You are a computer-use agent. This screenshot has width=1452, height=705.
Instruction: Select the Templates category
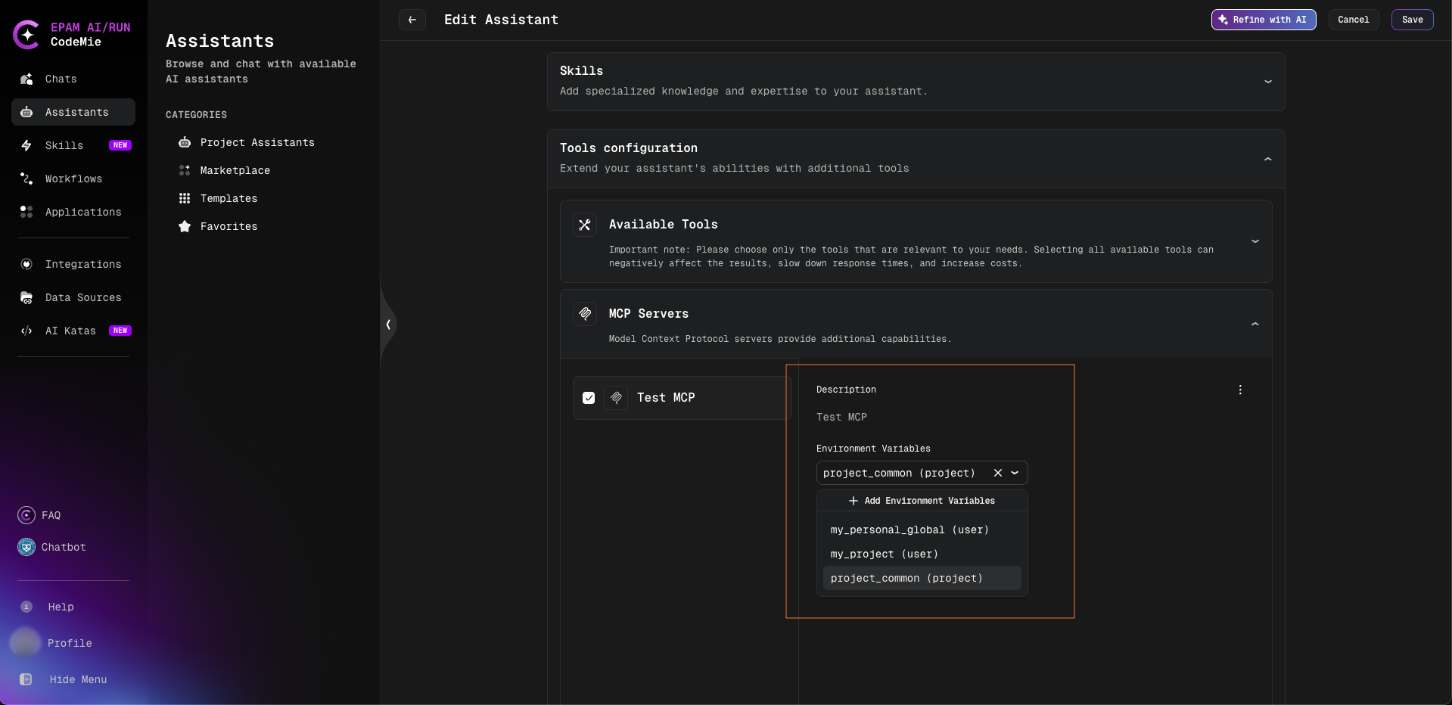[x=229, y=198]
